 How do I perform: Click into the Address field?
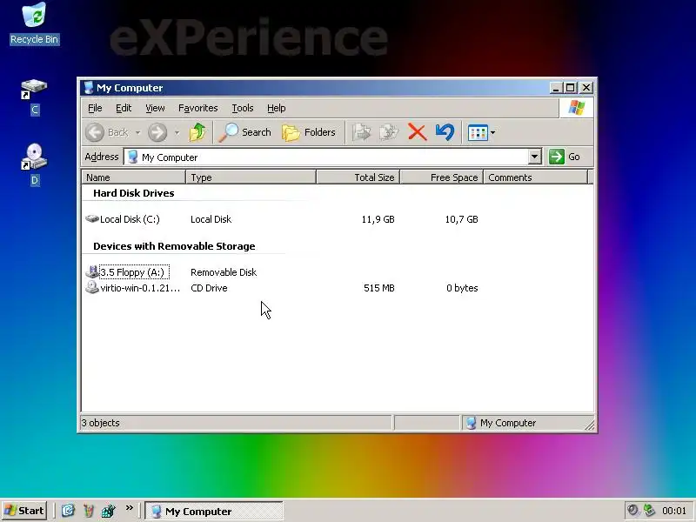(x=327, y=157)
